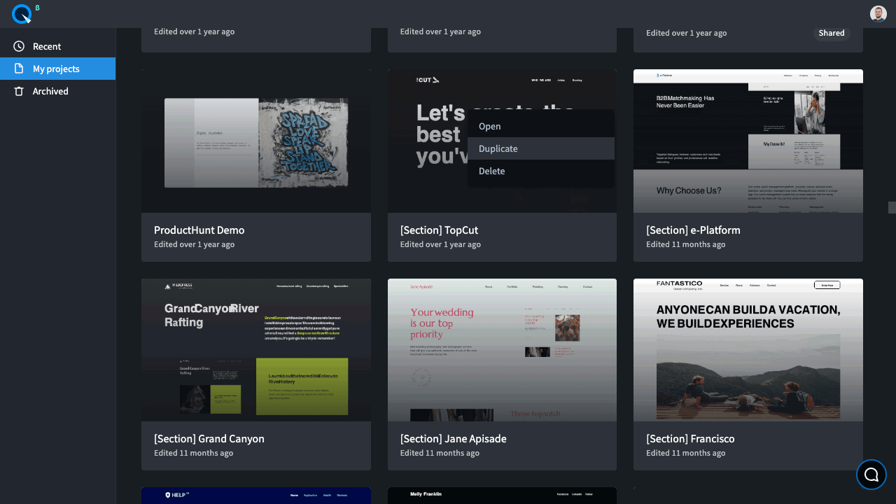Open the user profile avatar
Viewport: 896px width, 504px height.
[x=878, y=14]
